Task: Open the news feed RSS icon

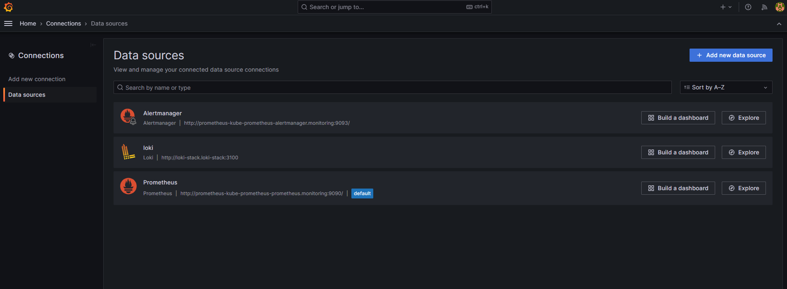Action: 764,7
